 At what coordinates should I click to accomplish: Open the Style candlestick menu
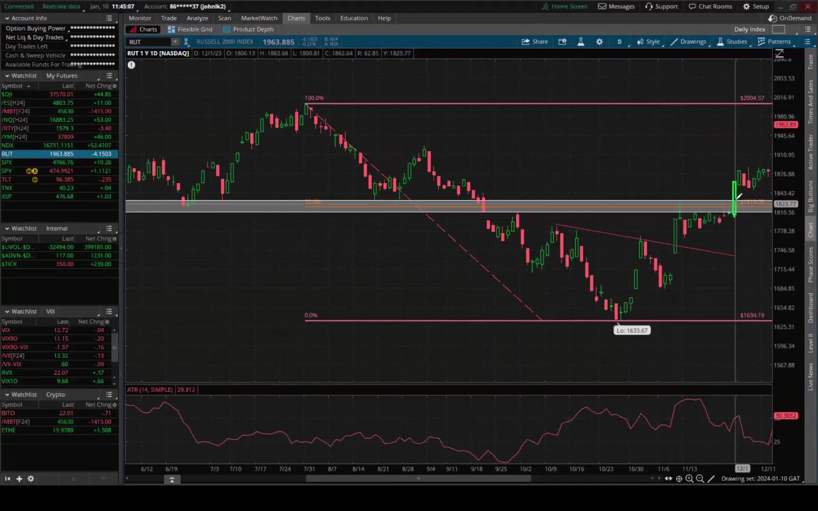(x=649, y=42)
